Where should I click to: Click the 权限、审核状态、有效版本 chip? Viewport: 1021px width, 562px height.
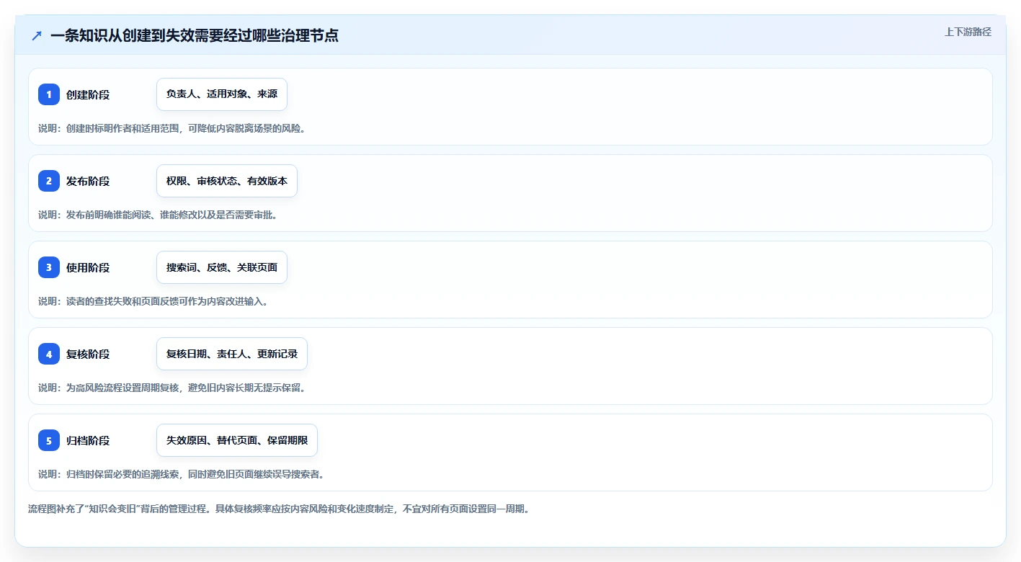[227, 181]
